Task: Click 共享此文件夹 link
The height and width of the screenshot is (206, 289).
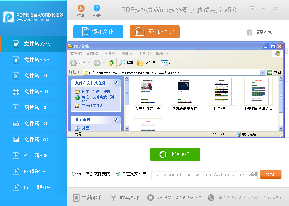Action: 92,106
